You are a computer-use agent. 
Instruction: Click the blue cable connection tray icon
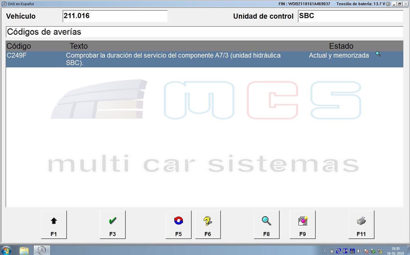338,251
